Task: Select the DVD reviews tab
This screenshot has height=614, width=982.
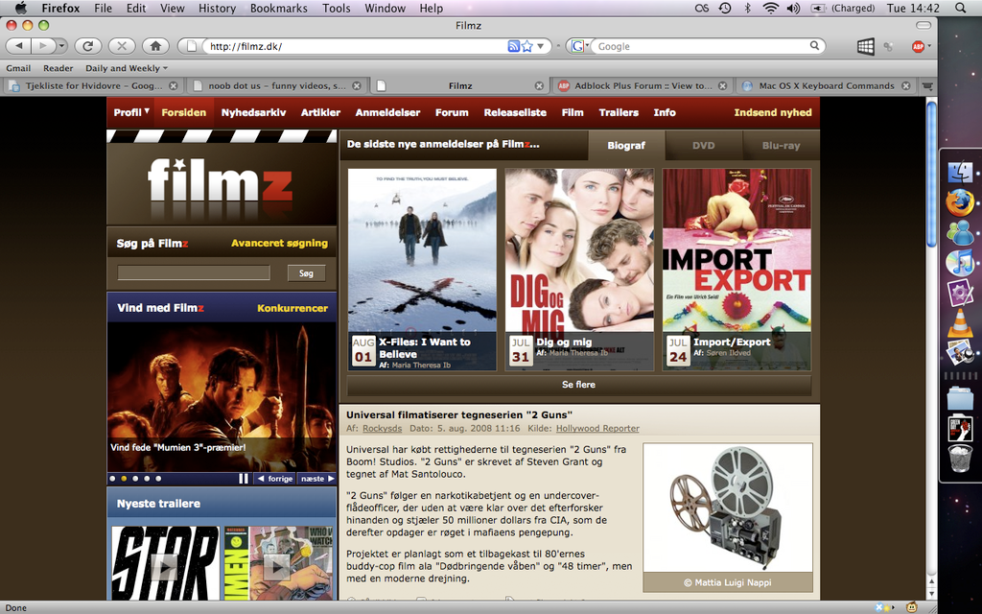Action: coord(703,146)
